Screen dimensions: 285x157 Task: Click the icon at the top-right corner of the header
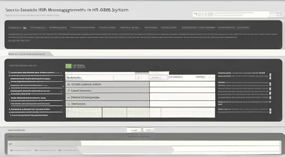(x=278, y=14)
